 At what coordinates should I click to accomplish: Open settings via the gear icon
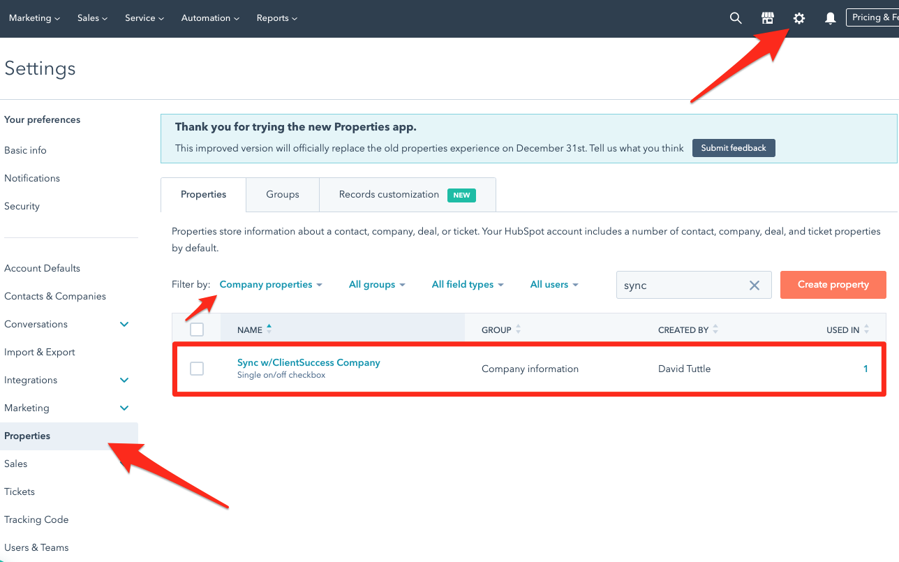pos(799,18)
